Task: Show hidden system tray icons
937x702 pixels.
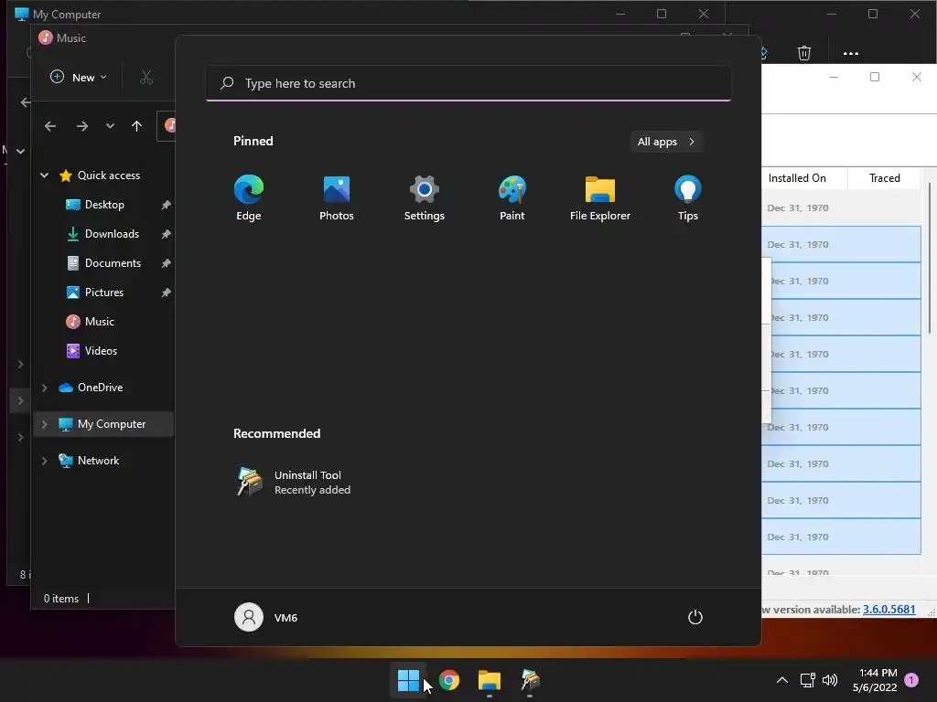Action: [781, 680]
